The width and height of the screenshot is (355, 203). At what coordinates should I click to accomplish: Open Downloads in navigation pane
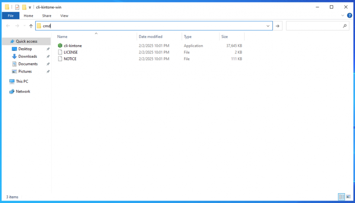pos(28,57)
